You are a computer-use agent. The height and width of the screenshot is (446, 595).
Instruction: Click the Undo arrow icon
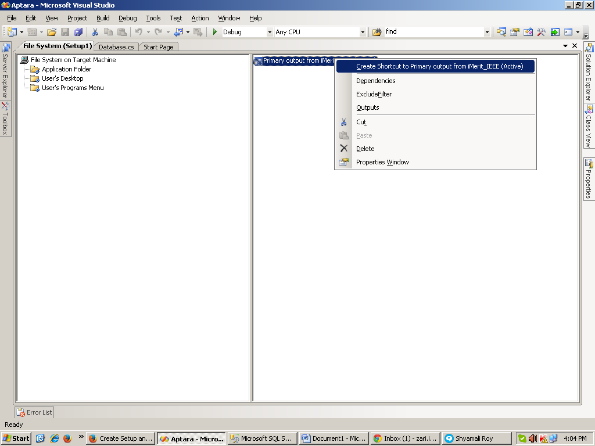tap(139, 33)
